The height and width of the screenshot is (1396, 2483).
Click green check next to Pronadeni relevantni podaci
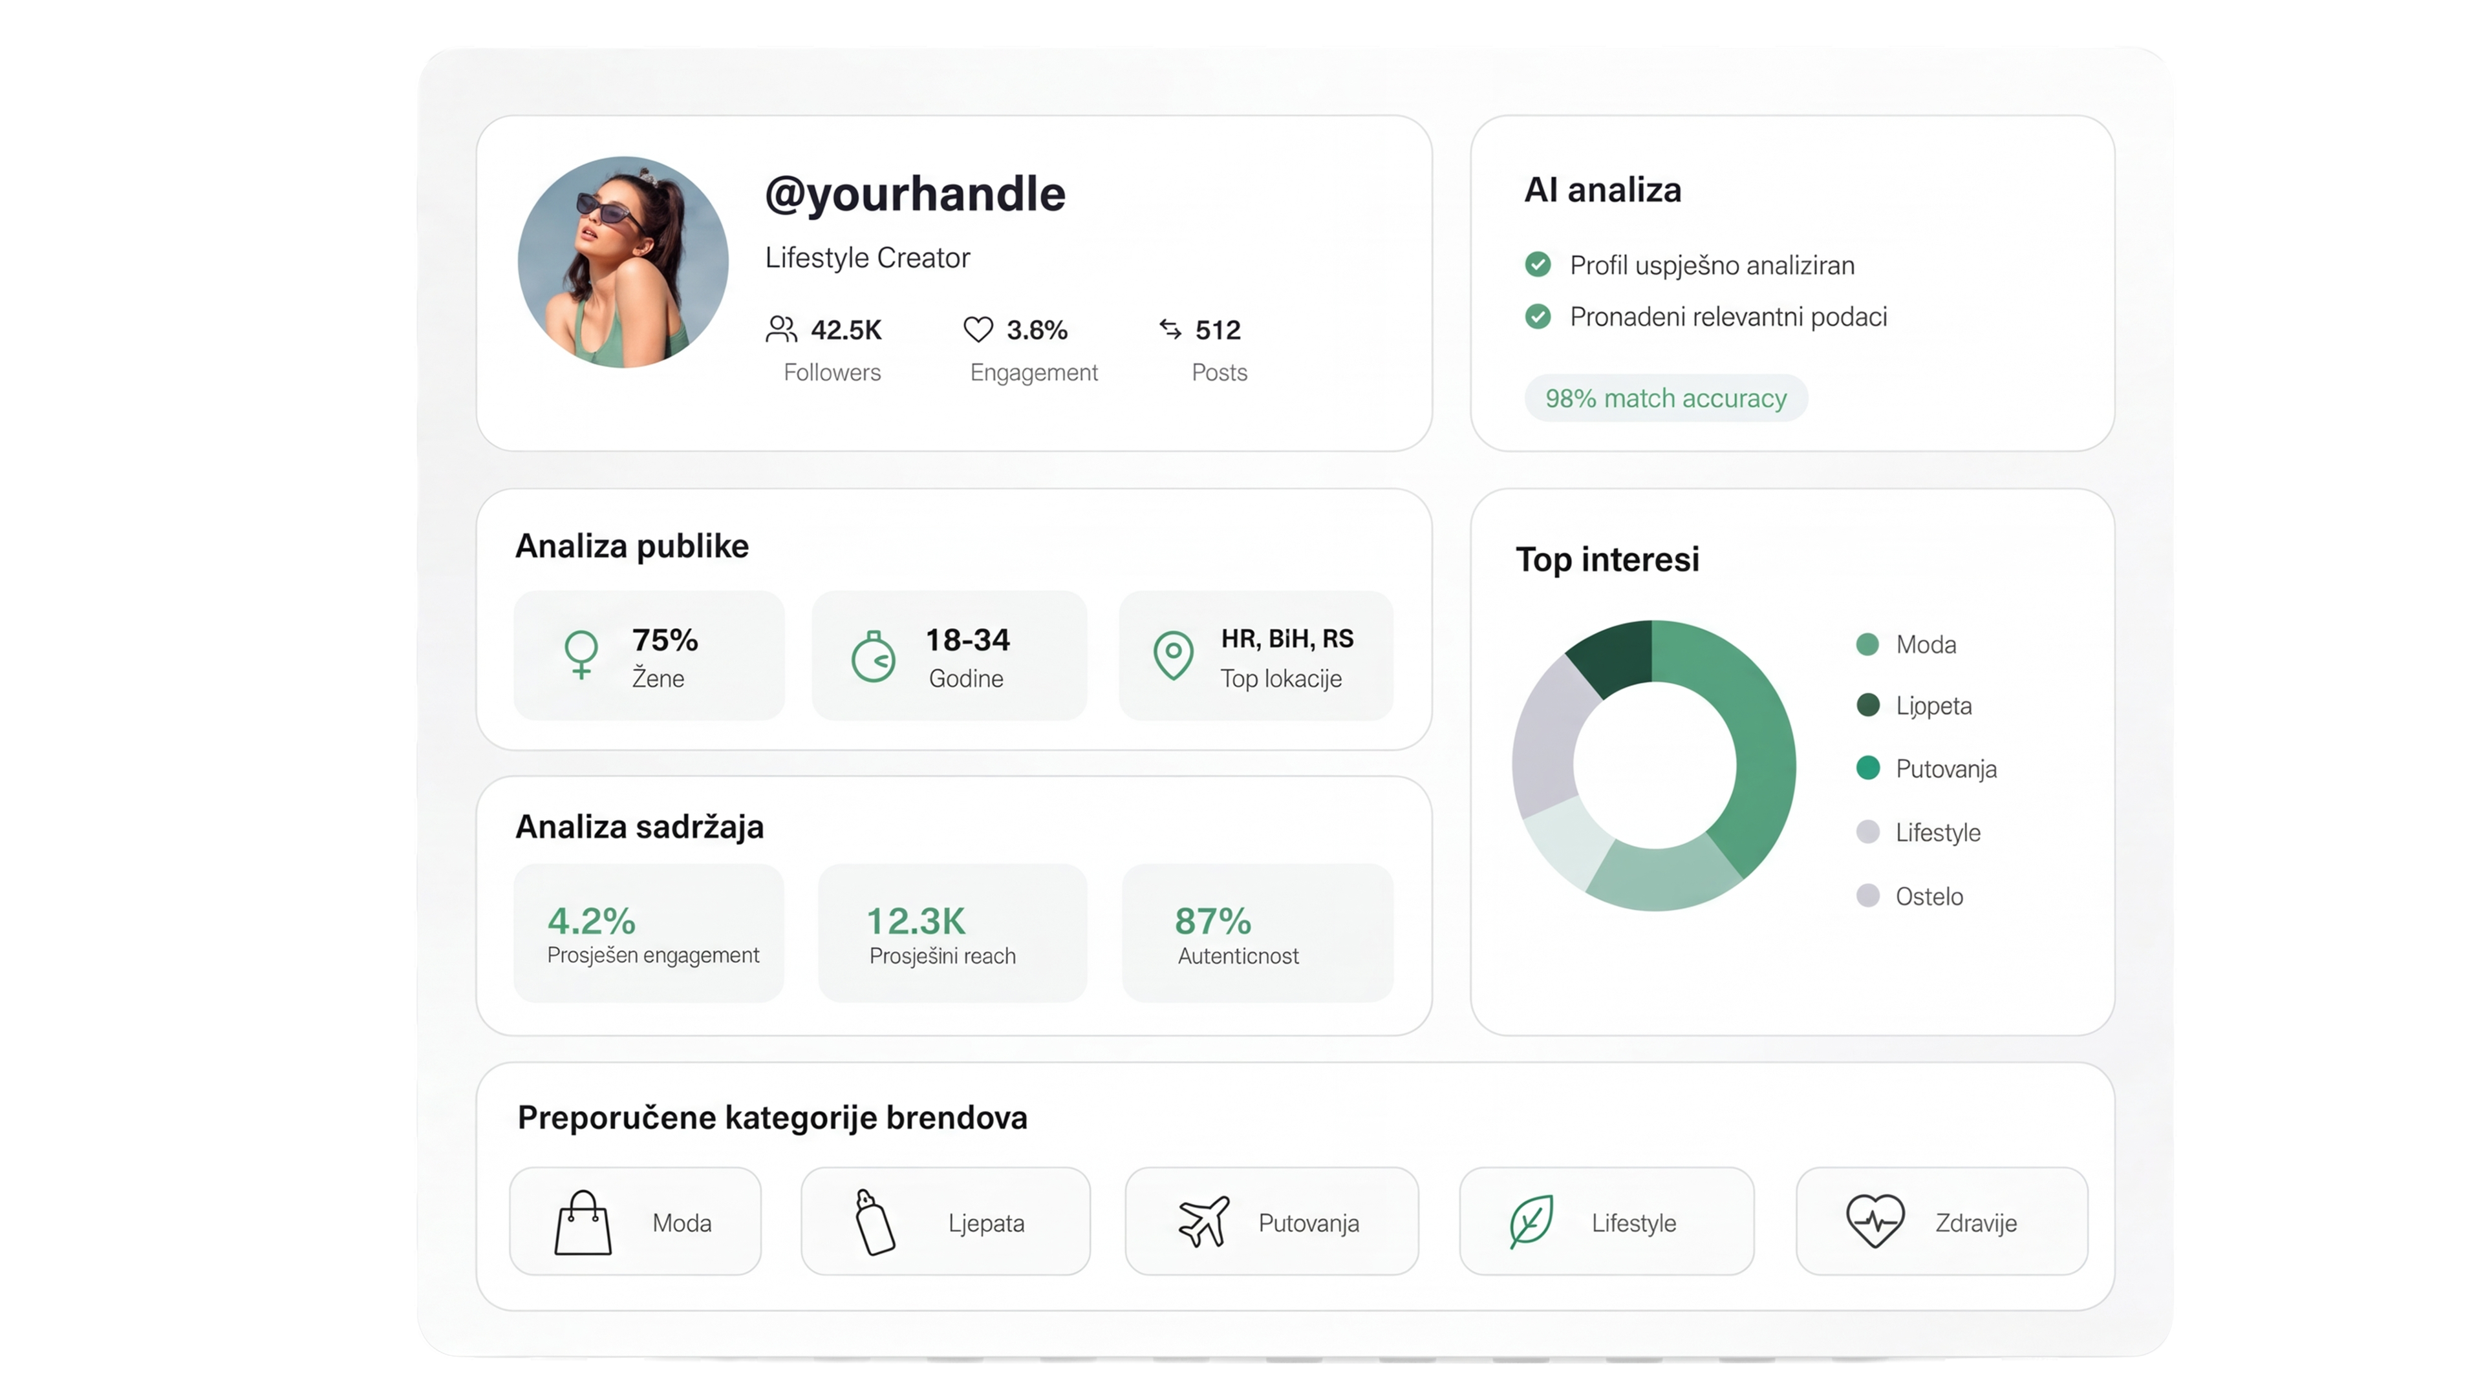pyautogui.click(x=1538, y=316)
